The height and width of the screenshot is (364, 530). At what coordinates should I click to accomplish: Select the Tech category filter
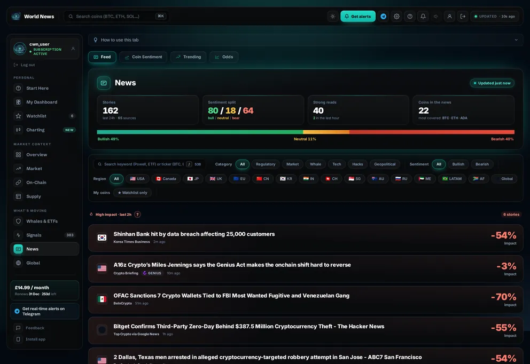(337, 164)
